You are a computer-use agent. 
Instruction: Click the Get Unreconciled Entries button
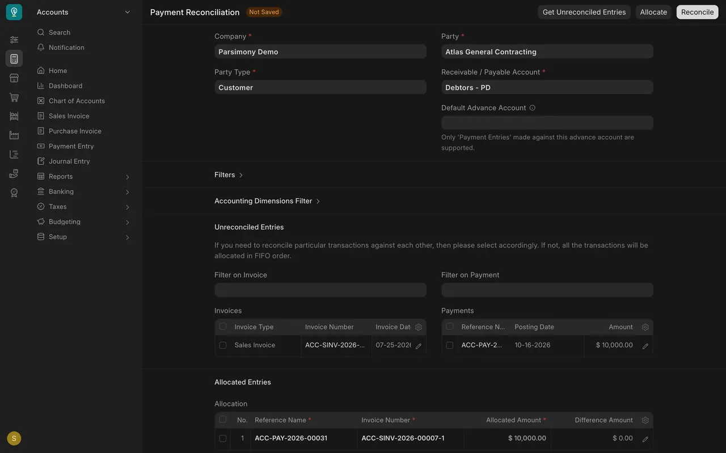click(584, 12)
